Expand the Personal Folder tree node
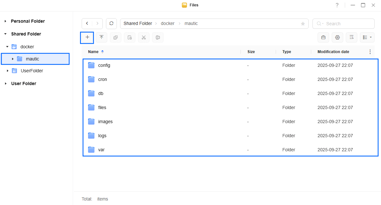Image resolution: width=381 pixels, height=205 pixels. tap(5, 21)
